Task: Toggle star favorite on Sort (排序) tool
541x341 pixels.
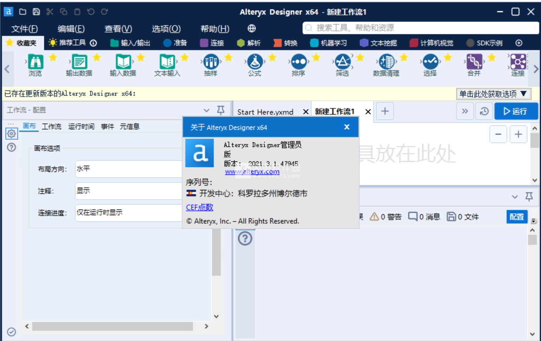Action: pyautogui.click(x=316, y=58)
